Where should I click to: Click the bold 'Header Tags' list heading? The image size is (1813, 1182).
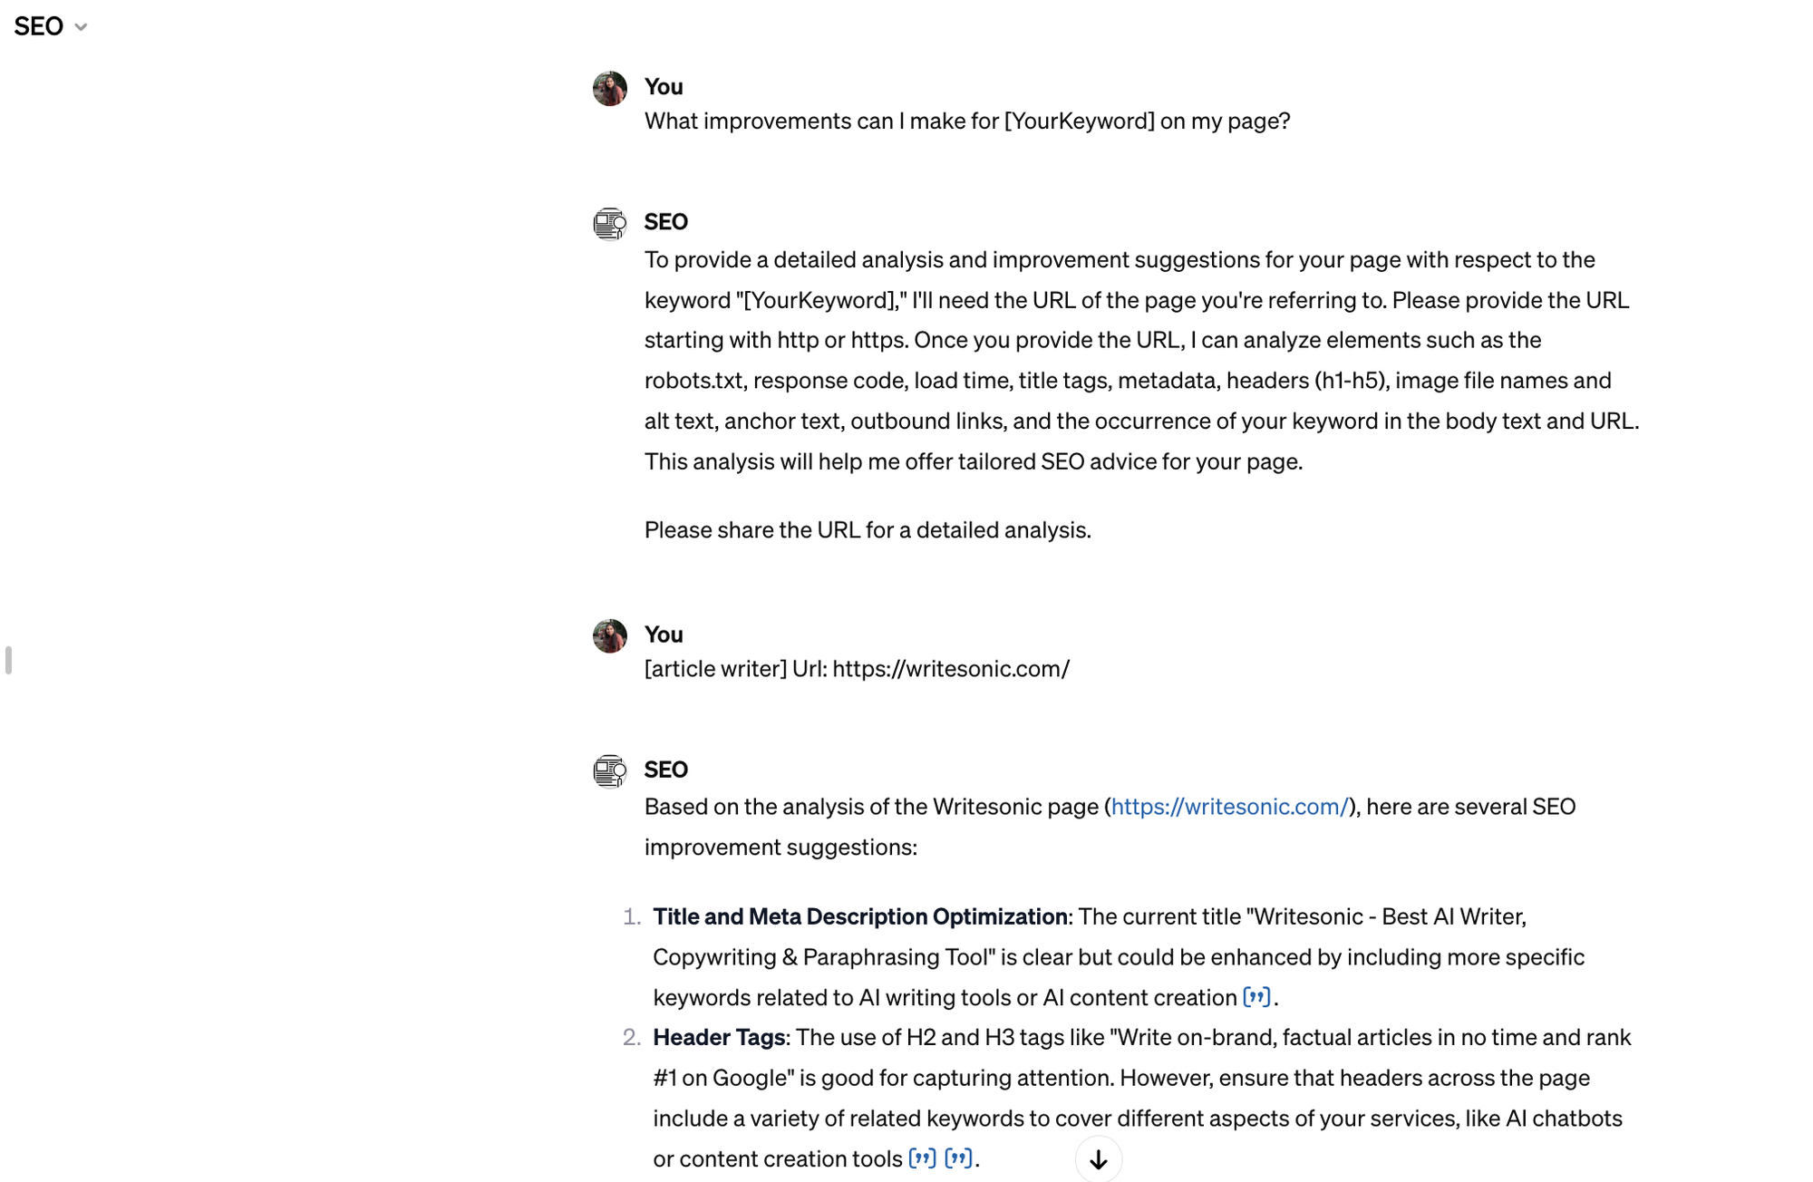pyautogui.click(x=719, y=1037)
